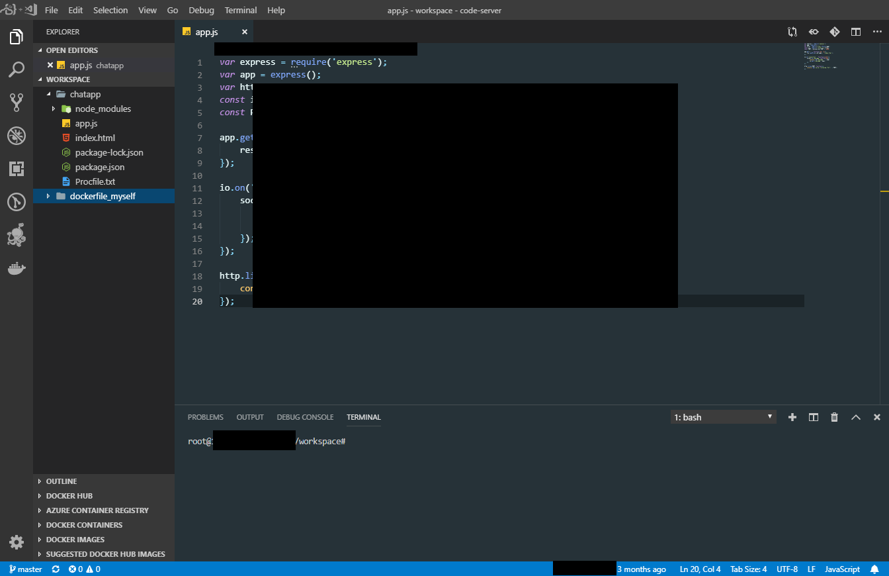Click the master branch in status bar
The image size is (889, 576).
(26, 569)
